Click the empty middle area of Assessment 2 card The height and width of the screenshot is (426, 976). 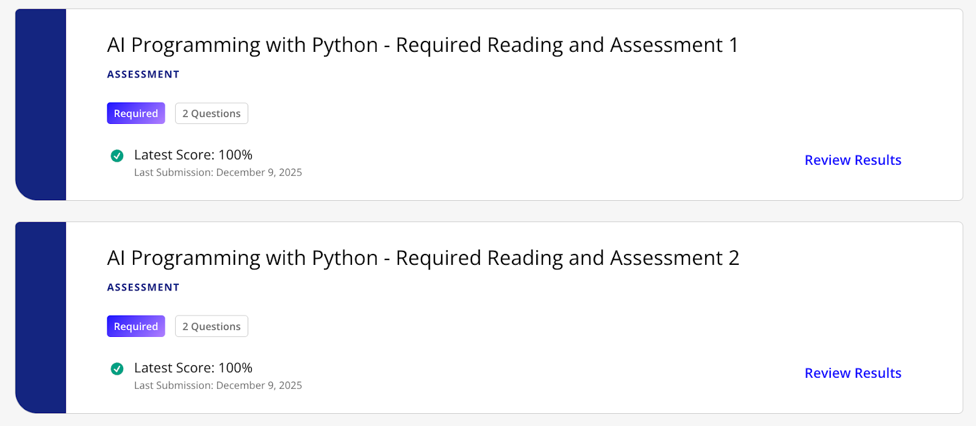point(518,336)
